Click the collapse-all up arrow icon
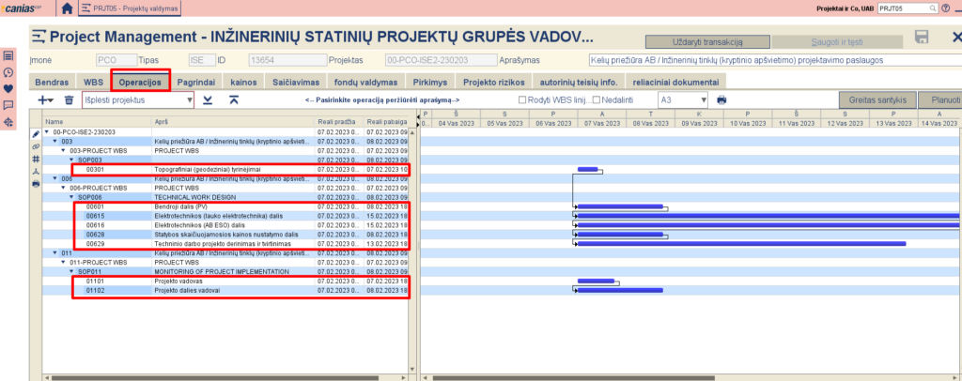Image resolution: width=962 pixels, height=381 pixels. pos(233,99)
